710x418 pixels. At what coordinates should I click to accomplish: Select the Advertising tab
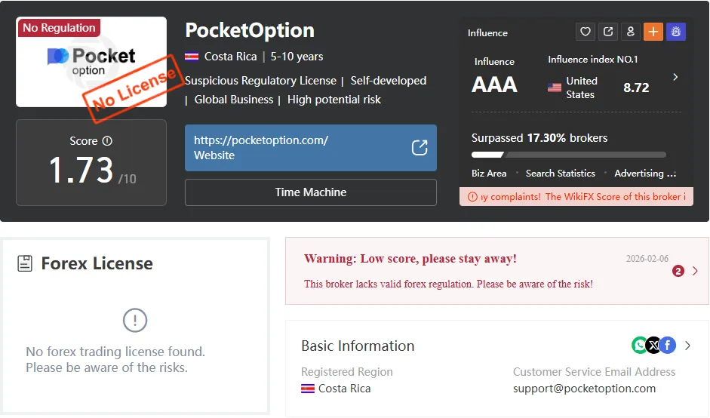click(645, 174)
